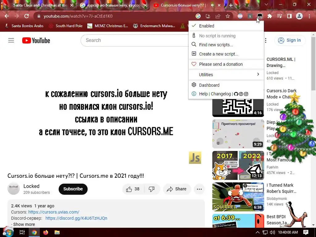This screenshot has width=316, height=237.
Task: Choose Create a new script...
Action: (226, 54)
